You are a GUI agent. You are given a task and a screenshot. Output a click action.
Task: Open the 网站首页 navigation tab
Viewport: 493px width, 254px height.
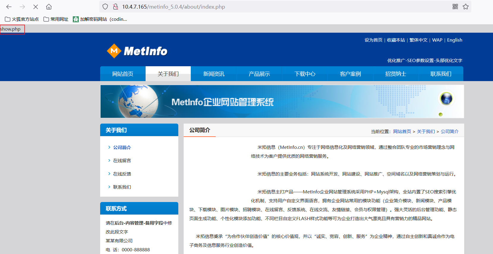coord(123,74)
